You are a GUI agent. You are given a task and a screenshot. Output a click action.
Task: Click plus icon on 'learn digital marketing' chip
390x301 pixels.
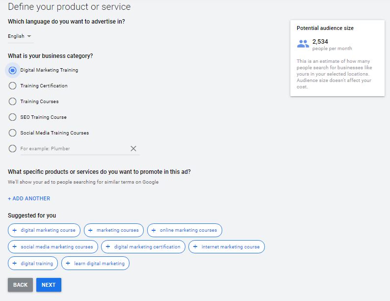pos(68,264)
